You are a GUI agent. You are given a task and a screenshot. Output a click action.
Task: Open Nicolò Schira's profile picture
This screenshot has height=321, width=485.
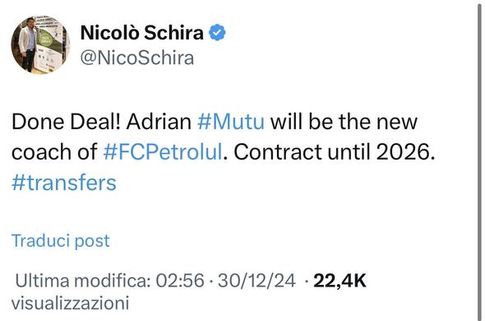tap(40, 44)
